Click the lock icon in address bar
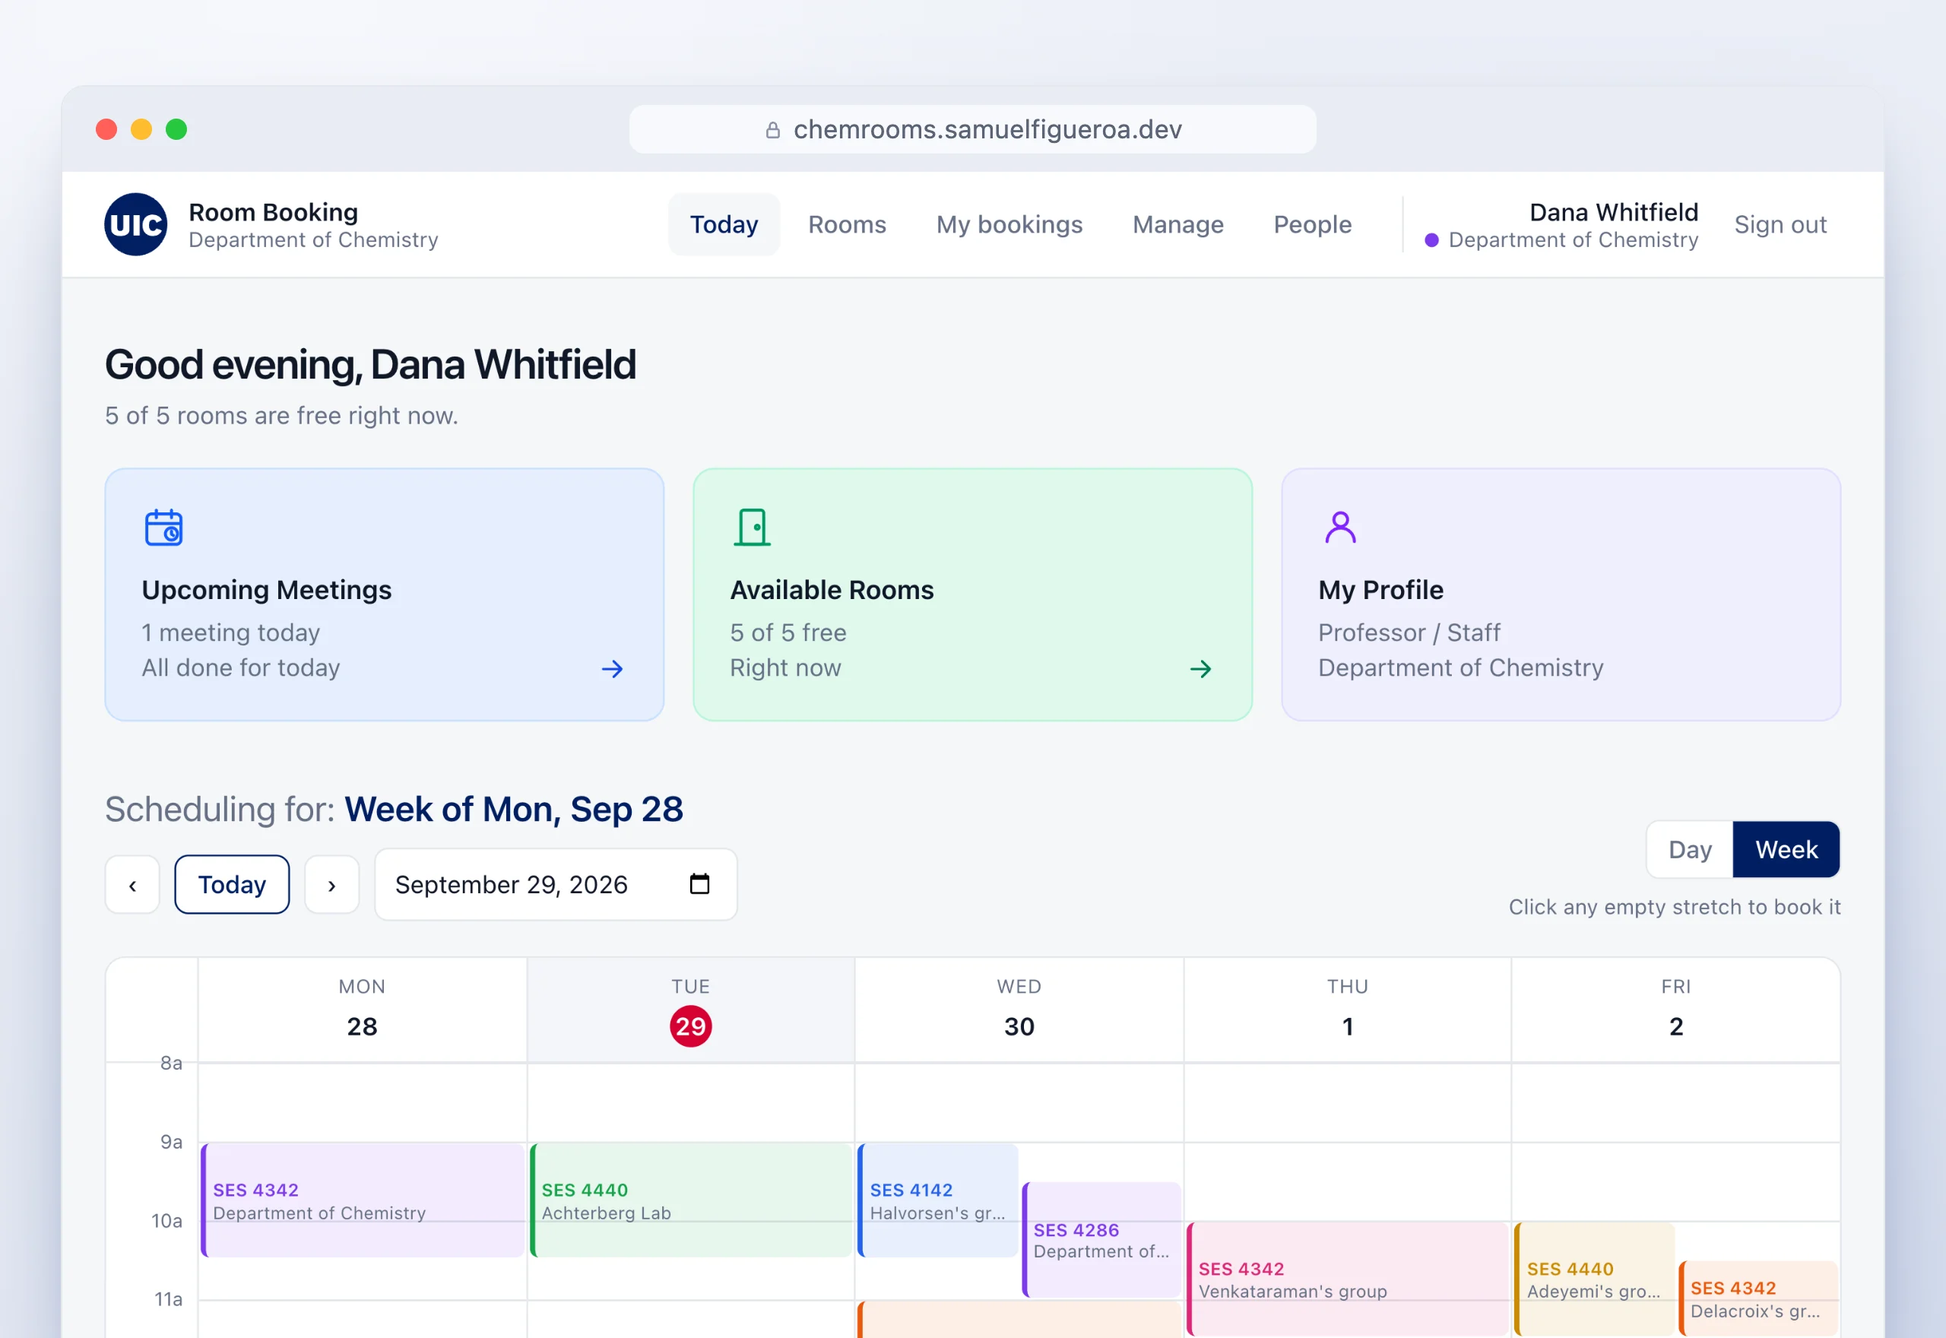The image size is (1946, 1338). point(773,130)
